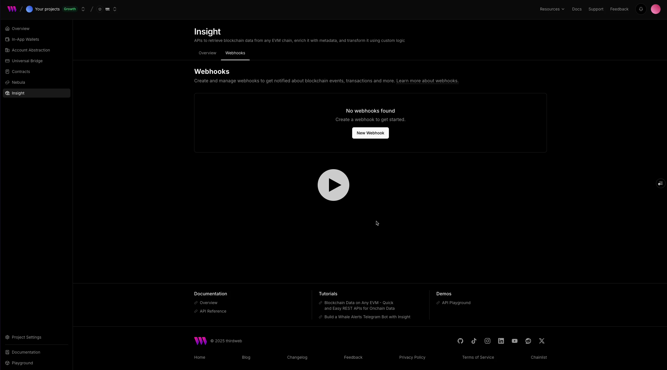The image size is (667, 370).
Task: Click Feedback in the top bar
Action: [x=619, y=9]
